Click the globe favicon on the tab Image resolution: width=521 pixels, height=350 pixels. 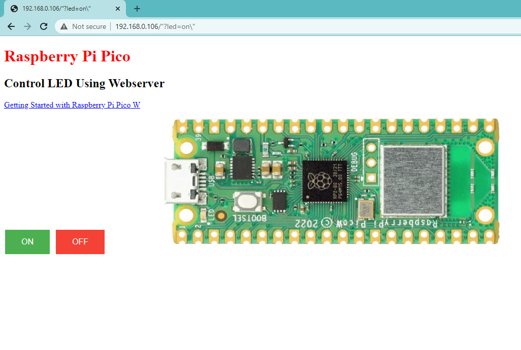[14, 9]
